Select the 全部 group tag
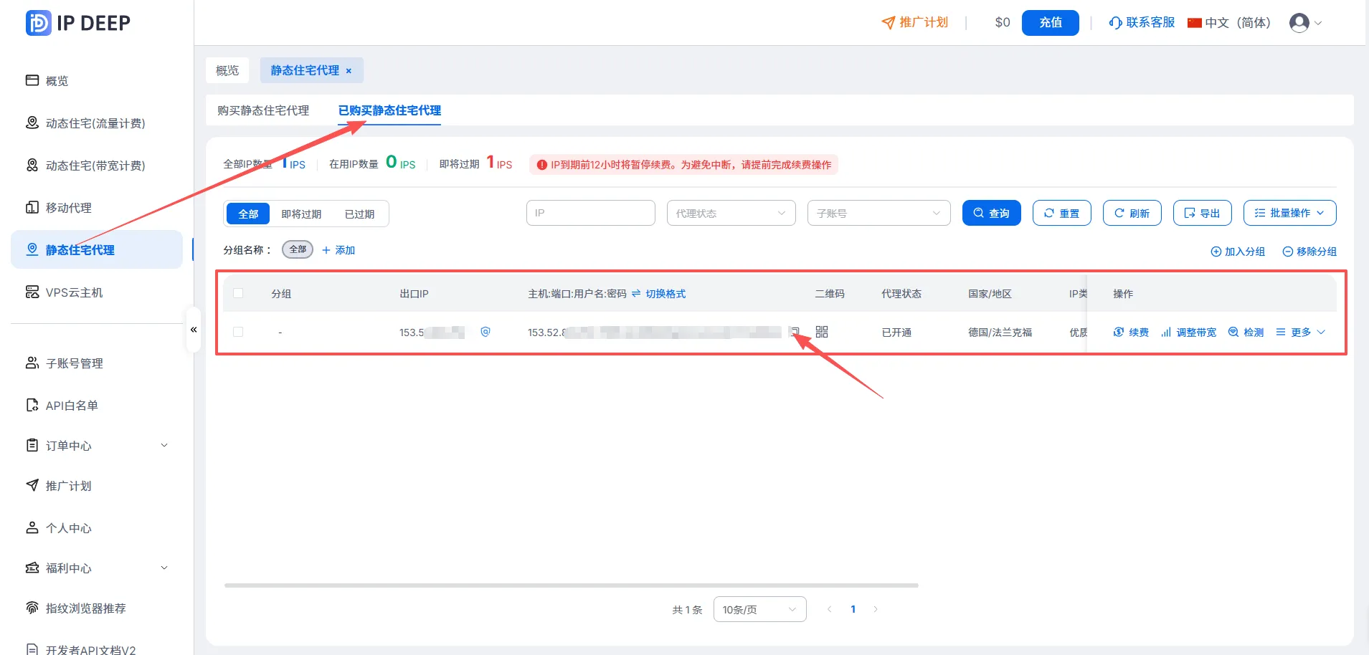 [x=298, y=249]
